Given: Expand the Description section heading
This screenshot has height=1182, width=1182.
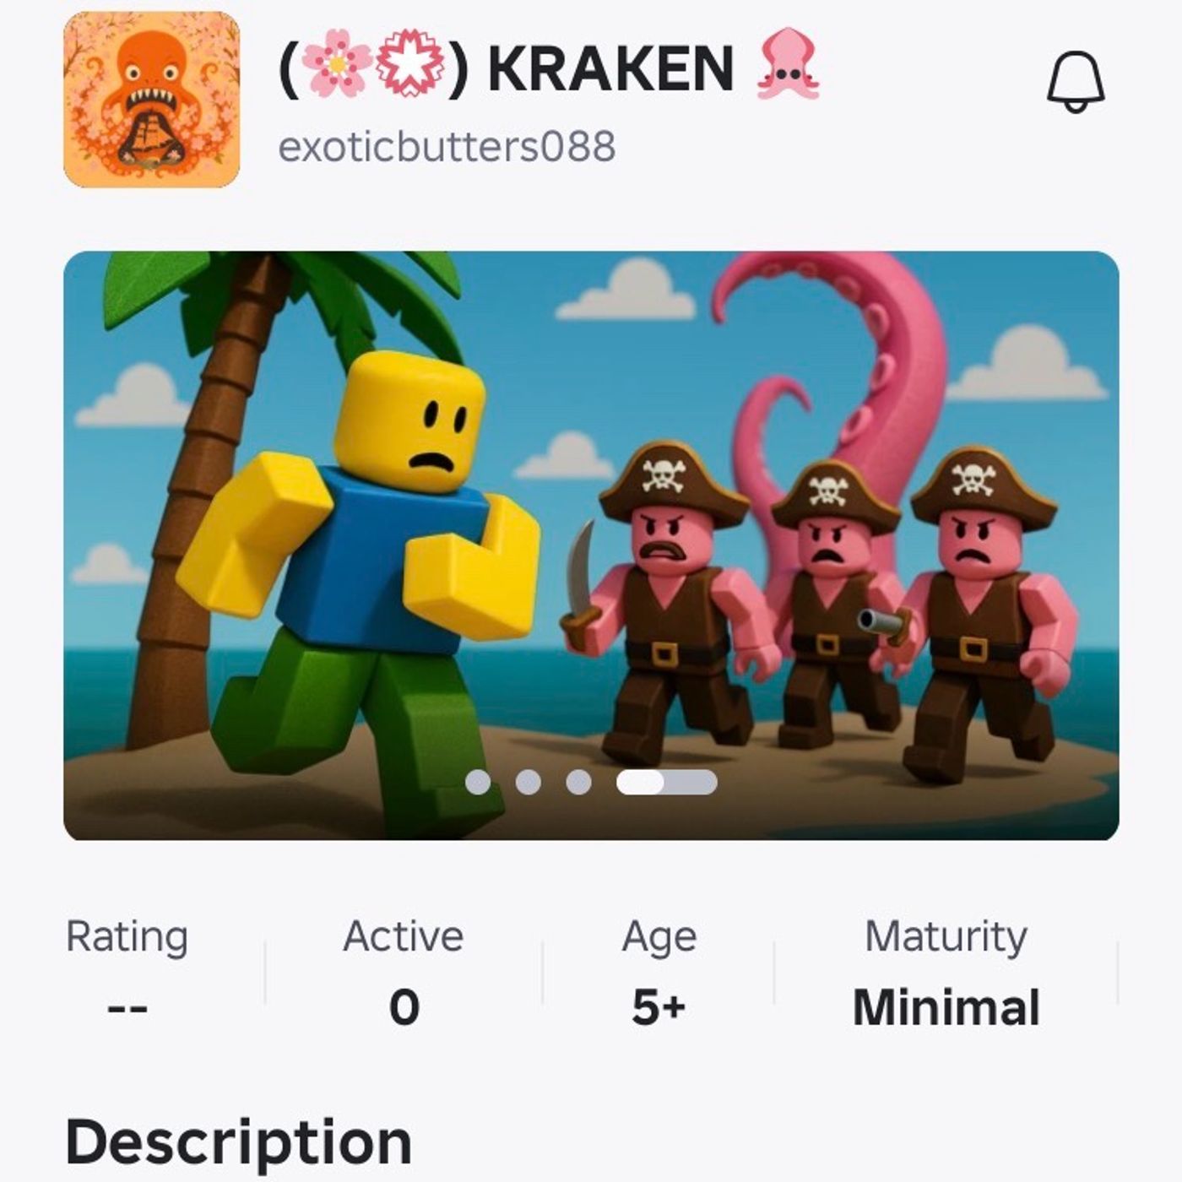Looking at the screenshot, I should (239, 1143).
